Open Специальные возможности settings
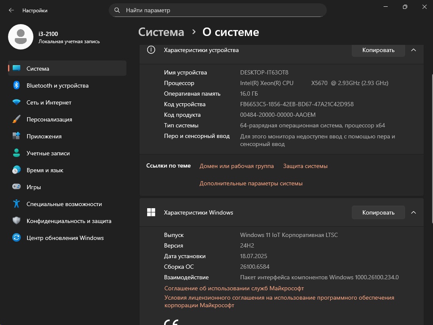The image size is (433, 325). tap(67, 204)
